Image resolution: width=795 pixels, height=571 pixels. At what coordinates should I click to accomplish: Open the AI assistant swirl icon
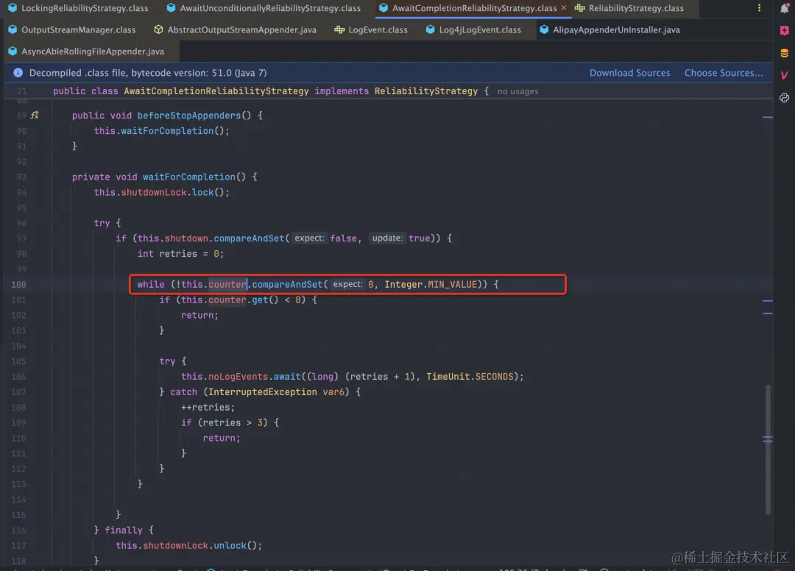click(785, 98)
